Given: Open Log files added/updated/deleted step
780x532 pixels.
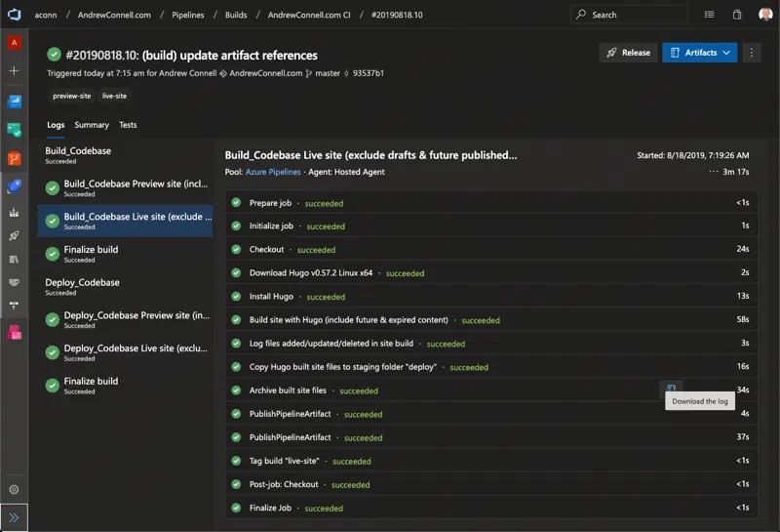Looking at the screenshot, I should tap(491, 344).
